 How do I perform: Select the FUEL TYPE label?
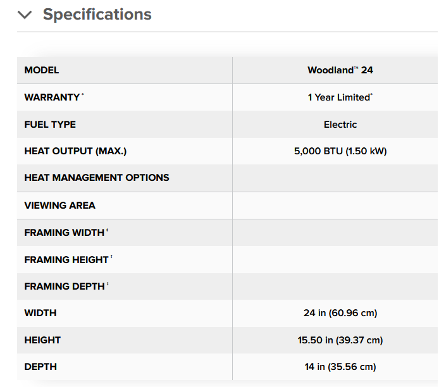pos(50,125)
